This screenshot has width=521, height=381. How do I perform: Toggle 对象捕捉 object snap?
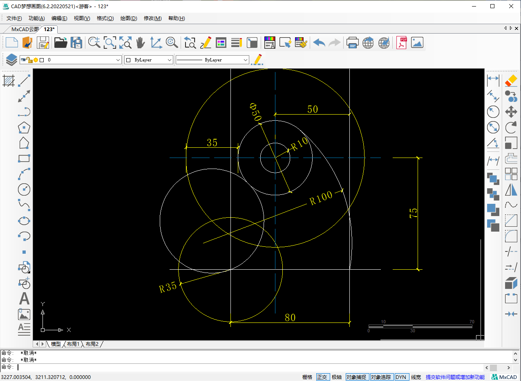point(356,377)
